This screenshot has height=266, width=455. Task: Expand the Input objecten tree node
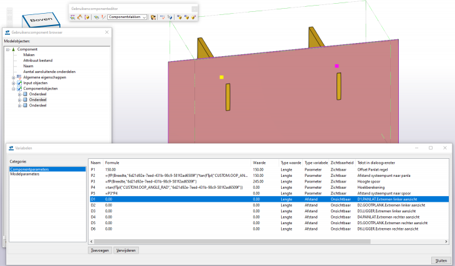point(13,83)
